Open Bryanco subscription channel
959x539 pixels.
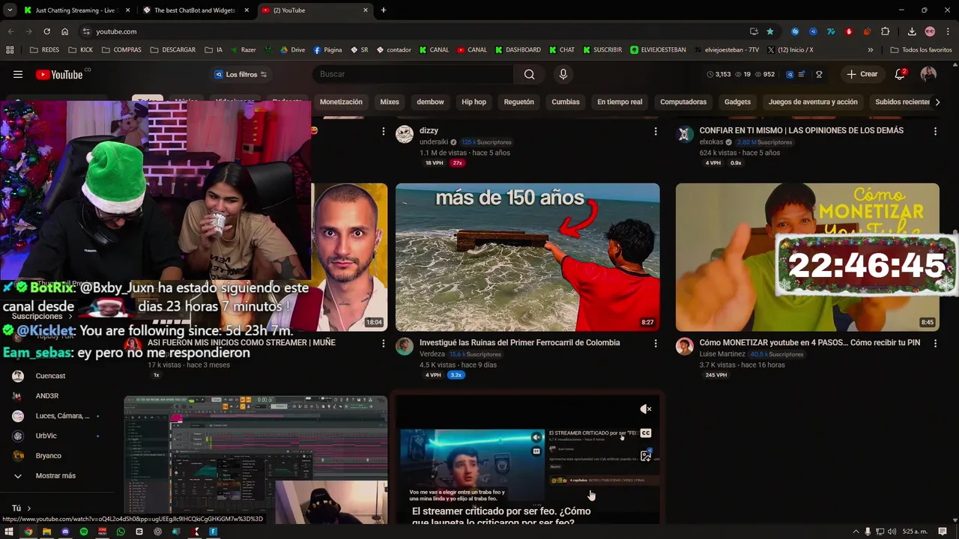[48, 456]
